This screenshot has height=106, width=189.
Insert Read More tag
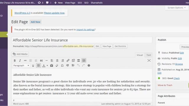[x=79, y=60]
